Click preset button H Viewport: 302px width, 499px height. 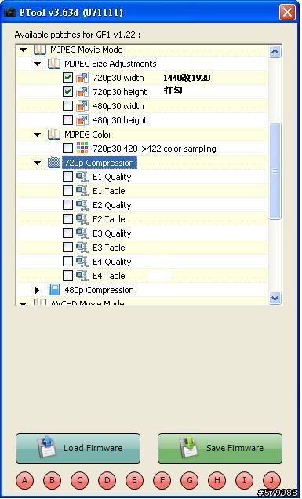217,480
